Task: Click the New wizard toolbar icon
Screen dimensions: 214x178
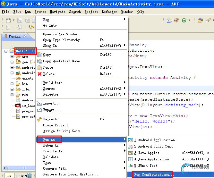Action: coord(8,20)
